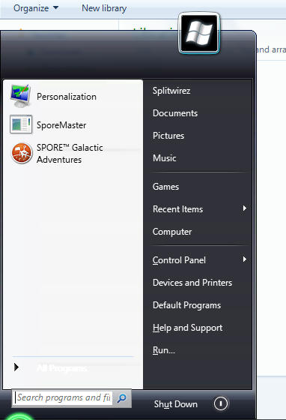The width and height of the screenshot is (286, 420).
Task: Select the Recent Items label
Action: point(177,209)
